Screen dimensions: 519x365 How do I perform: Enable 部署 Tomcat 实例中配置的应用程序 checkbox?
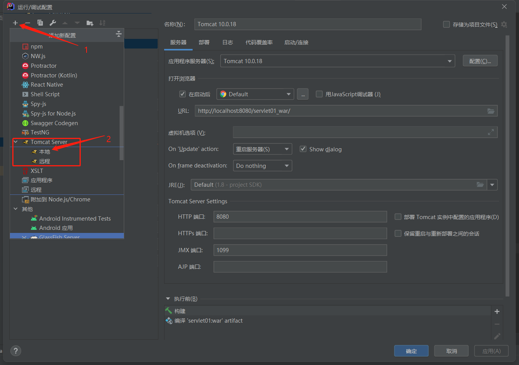[398, 217]
